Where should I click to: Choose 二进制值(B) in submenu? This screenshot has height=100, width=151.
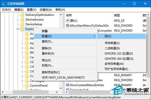pyautogui.click(x=121, y=48)
